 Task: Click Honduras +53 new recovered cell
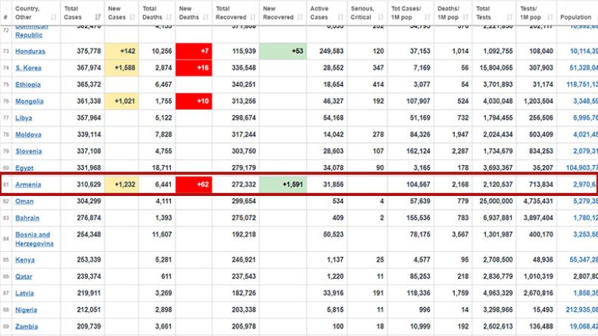(283, 51)
